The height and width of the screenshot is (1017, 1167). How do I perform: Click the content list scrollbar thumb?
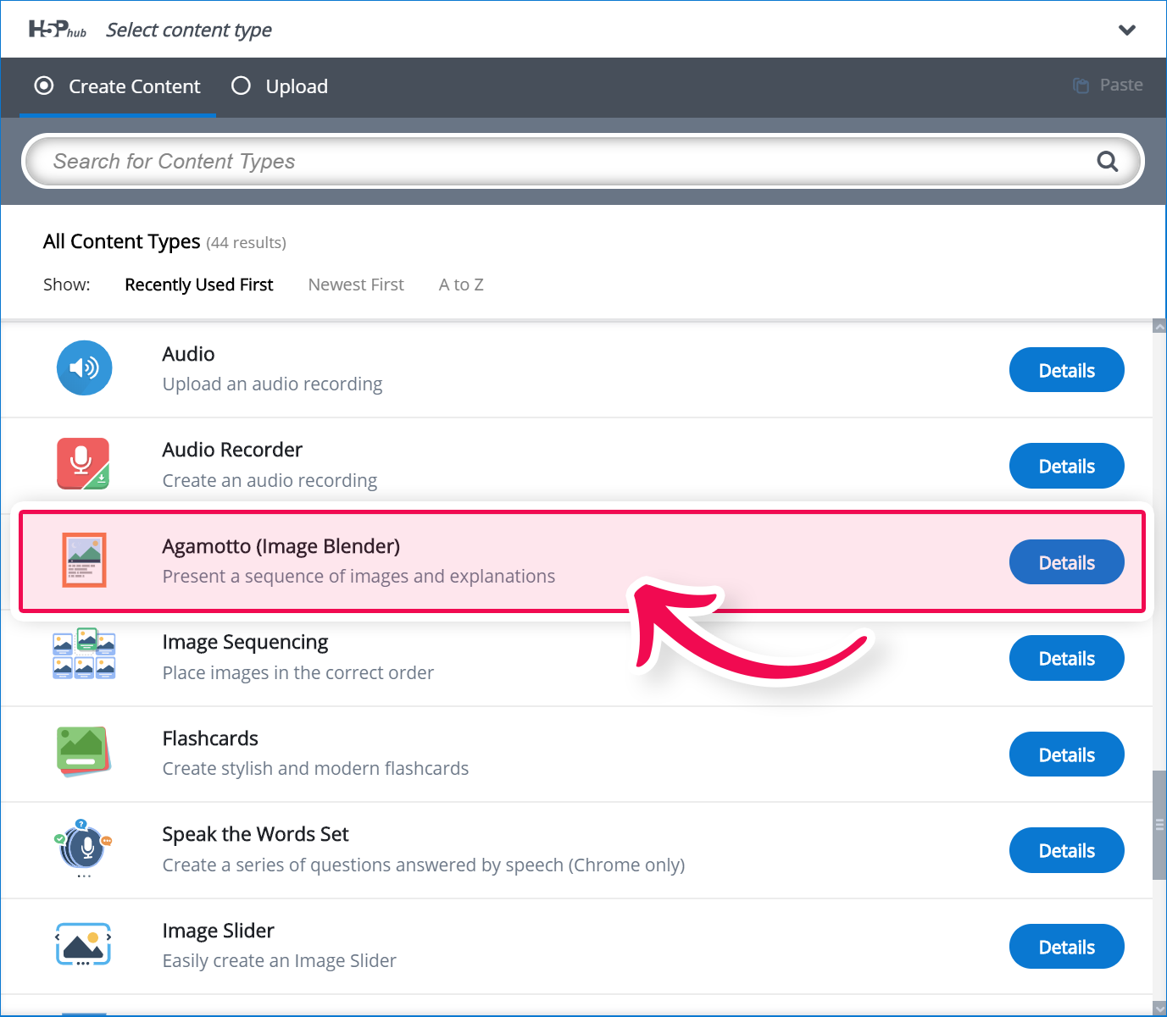coord(1159,825)
